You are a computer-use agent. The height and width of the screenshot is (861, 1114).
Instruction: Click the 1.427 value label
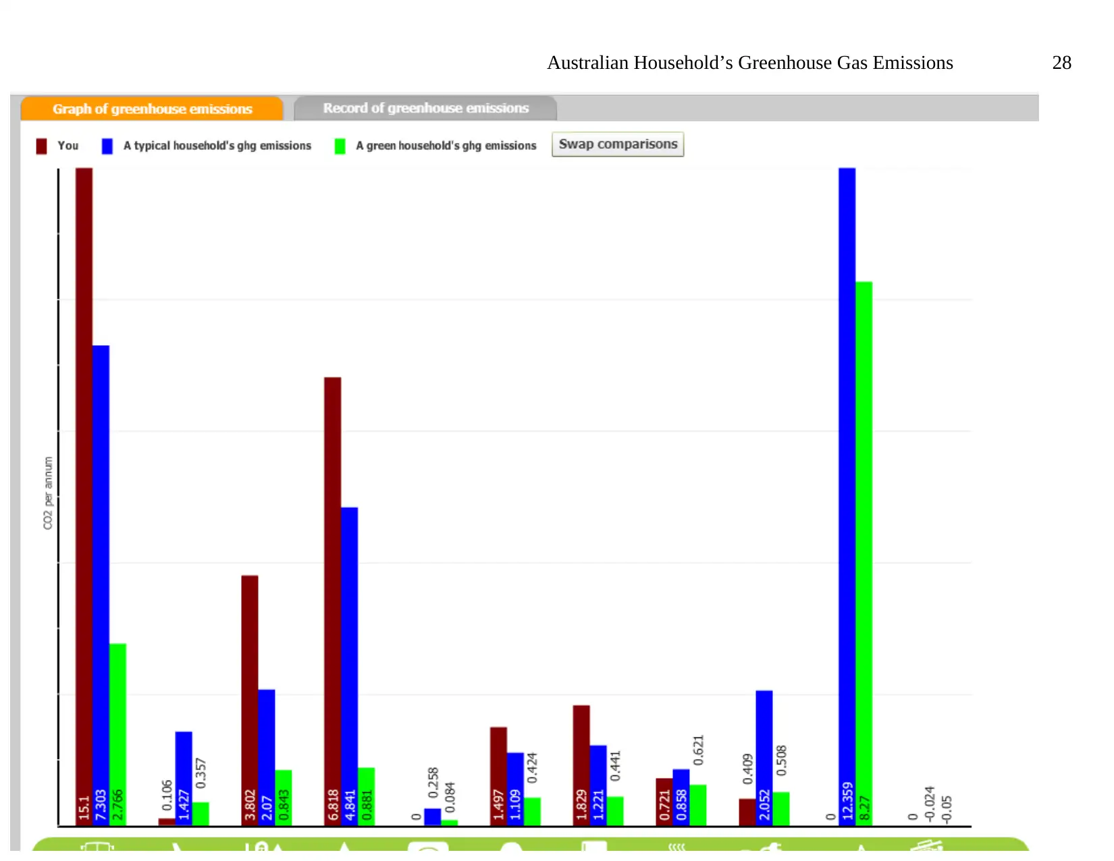[184, 804]
